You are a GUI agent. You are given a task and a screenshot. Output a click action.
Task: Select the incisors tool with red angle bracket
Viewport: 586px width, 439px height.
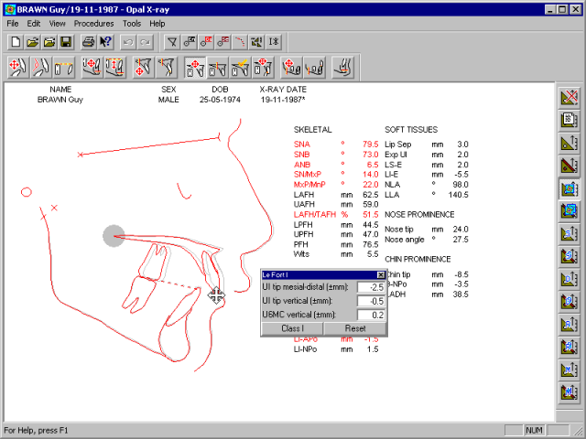tap(41, 68)
